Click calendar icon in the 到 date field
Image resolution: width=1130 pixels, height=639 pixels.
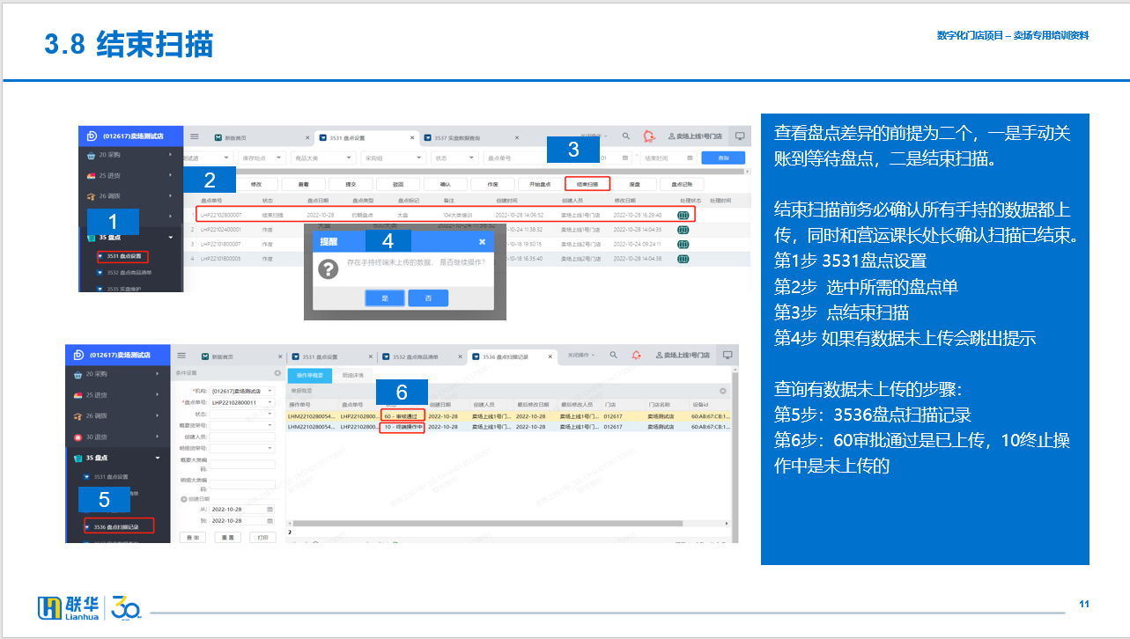click(270, 520)
